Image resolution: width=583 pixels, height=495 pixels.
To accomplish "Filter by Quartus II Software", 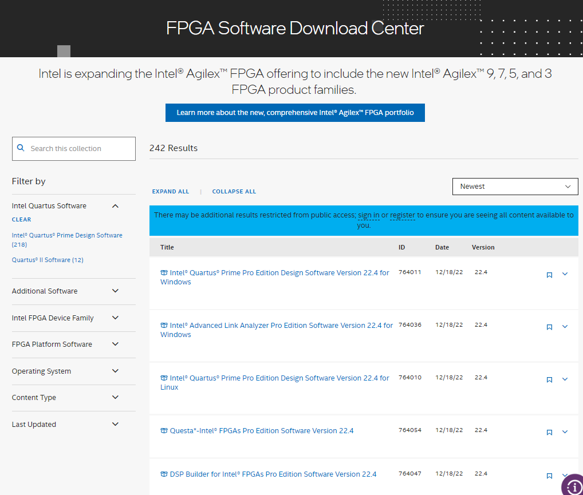I will pos(48,260).
